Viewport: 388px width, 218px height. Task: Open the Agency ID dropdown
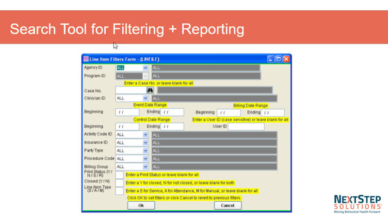tap(145, 67)
